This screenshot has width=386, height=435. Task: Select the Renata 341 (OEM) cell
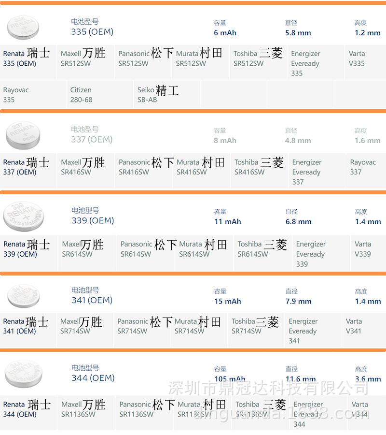pos(28,330)
